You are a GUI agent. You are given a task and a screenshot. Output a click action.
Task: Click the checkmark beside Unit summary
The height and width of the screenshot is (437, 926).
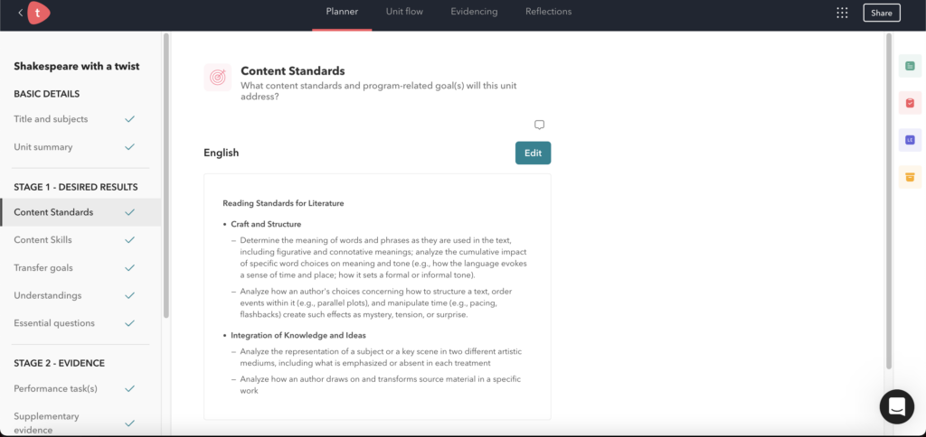[130, 147]
